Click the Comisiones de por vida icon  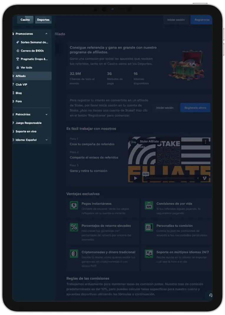click(149, 205)
